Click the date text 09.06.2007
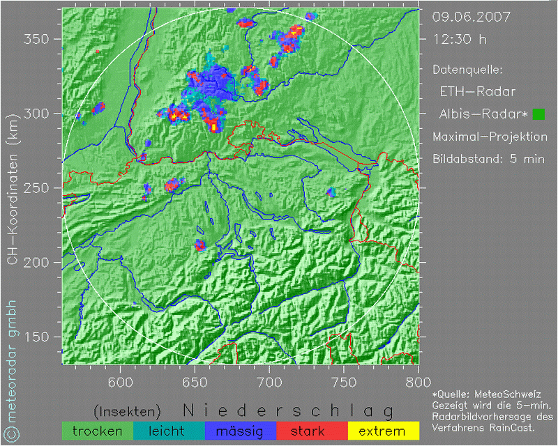Viewport: 558px width, 446px height. point(472,17)
